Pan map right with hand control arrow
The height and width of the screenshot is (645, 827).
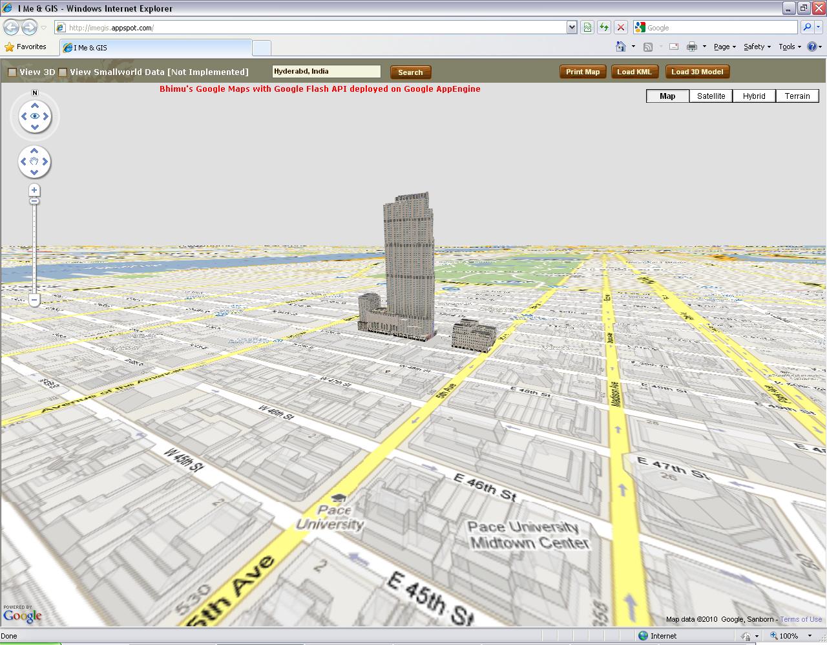[45, 162]
